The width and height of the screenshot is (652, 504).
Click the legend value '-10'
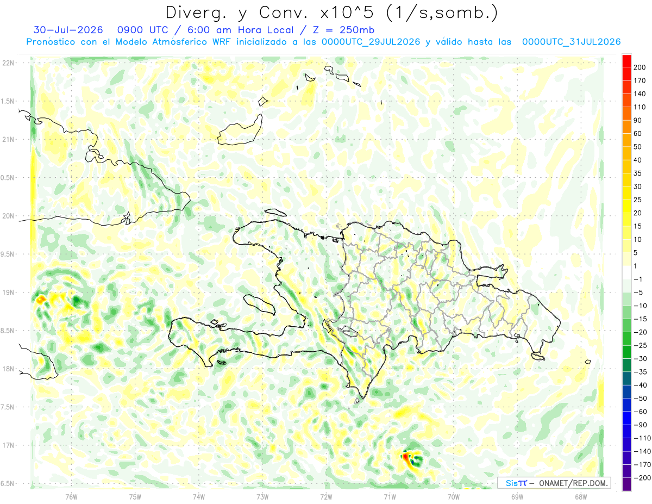coord(640,306)
